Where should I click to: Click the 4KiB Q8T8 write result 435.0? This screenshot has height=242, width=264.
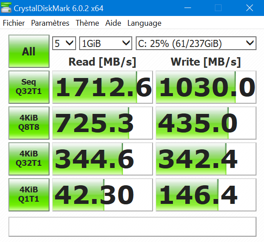(x=206, y=123)
